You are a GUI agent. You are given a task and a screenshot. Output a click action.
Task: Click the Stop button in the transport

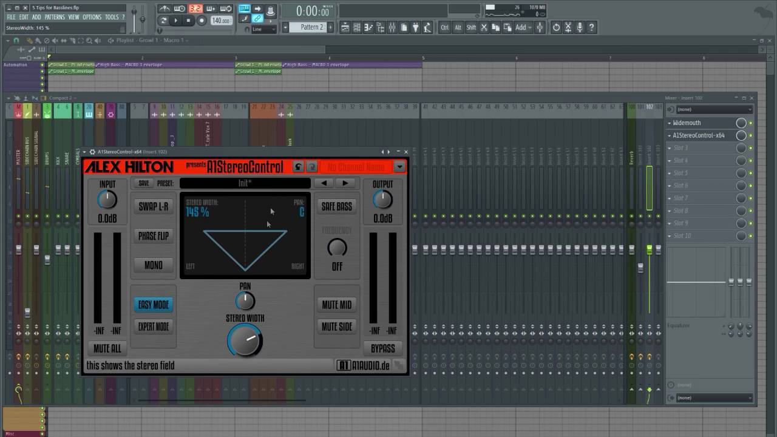coord(188,21)
